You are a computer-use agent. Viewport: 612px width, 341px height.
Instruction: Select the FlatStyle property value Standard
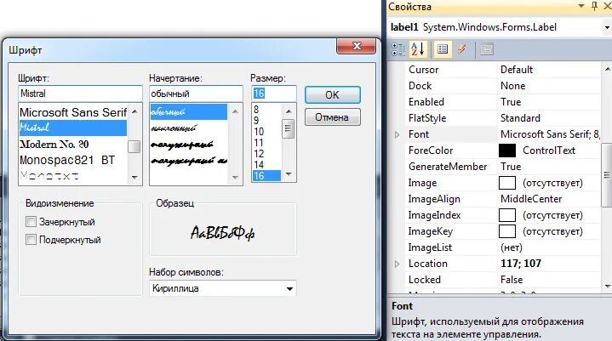tap(520, 118)
